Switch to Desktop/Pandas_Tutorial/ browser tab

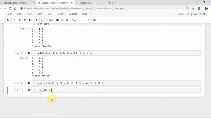pos(15,3)
